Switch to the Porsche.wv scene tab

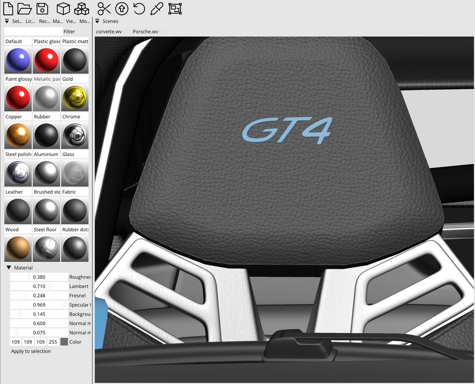point(145,31)
